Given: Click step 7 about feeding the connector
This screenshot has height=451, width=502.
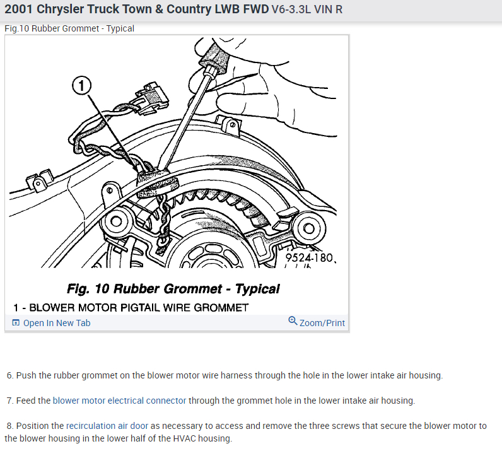Looking at the screenshot, I should pyautogui.click(x=211, y=401).
